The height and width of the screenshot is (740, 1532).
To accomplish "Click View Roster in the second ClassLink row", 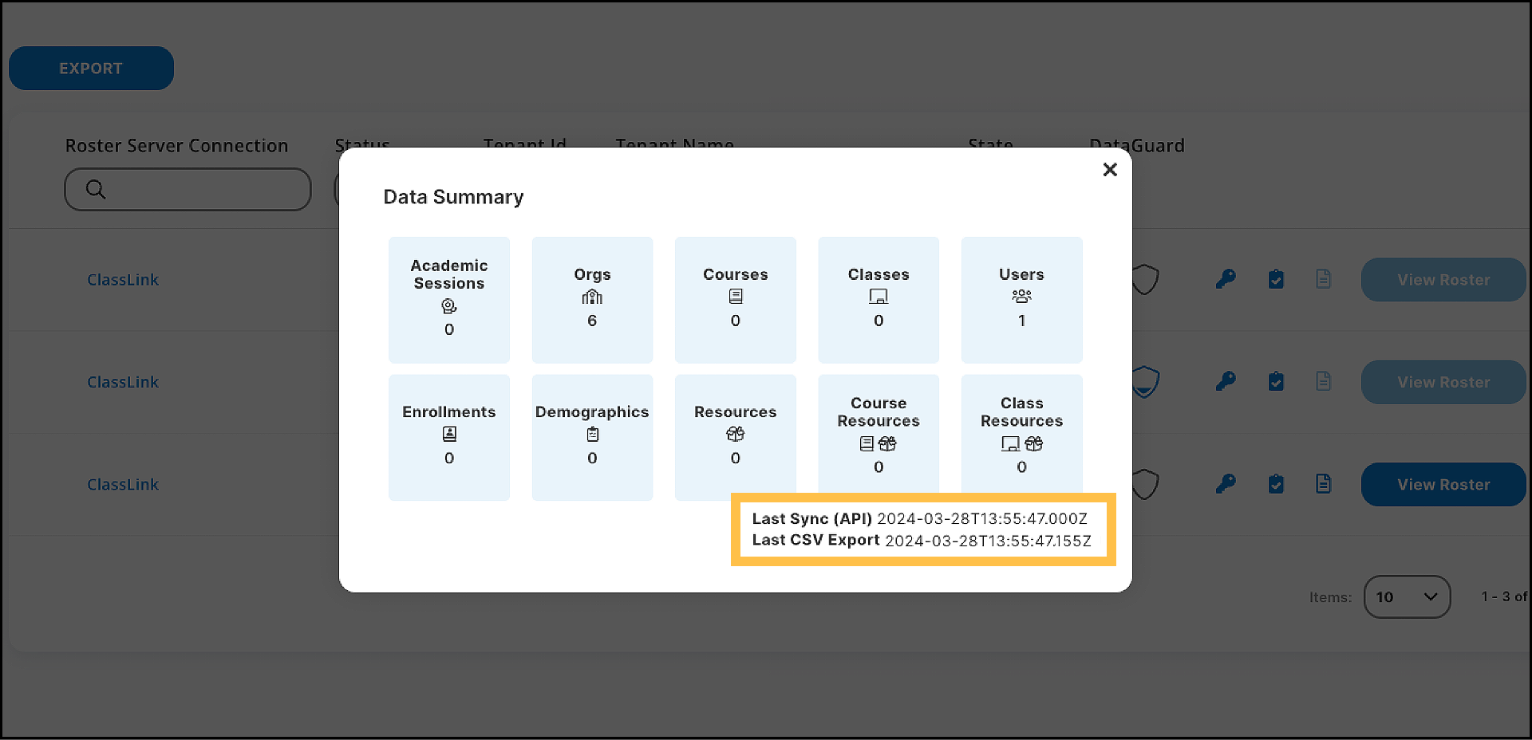I will point(1443,382).
